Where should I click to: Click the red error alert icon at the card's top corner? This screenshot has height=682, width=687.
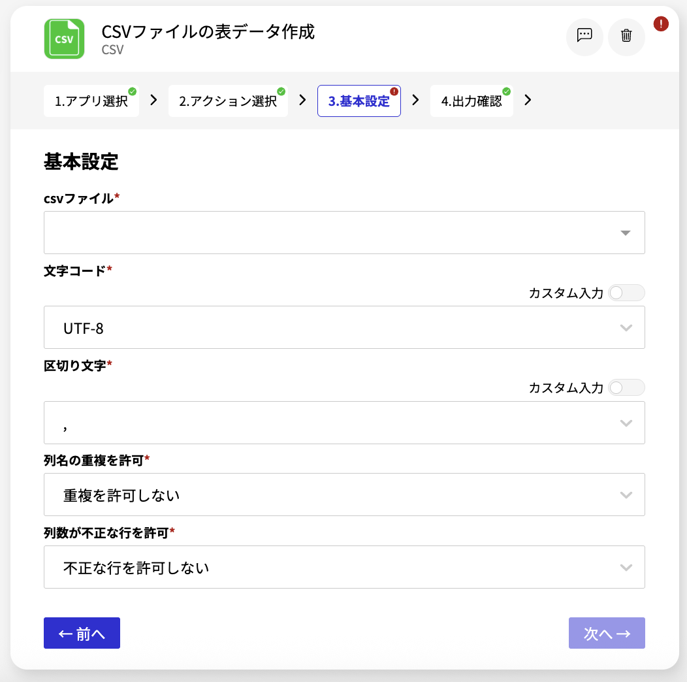point(661,24)
